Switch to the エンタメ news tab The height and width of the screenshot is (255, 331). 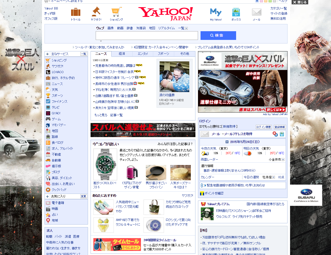(143, 54)
